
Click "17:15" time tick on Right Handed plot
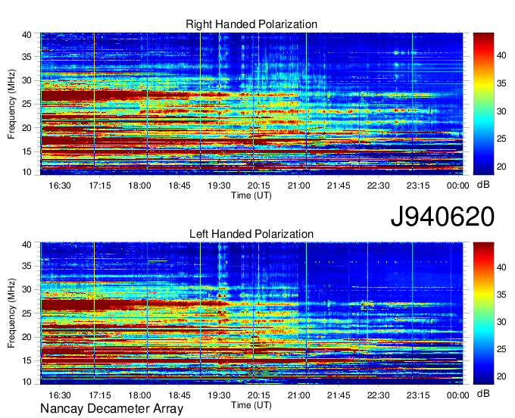click(x=100, y=186)
